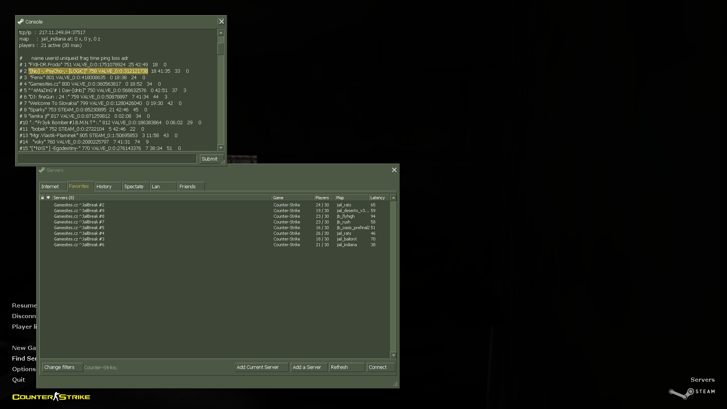Click the 26 / 30 players cell
727x409 pixels.
coord(322,233)
